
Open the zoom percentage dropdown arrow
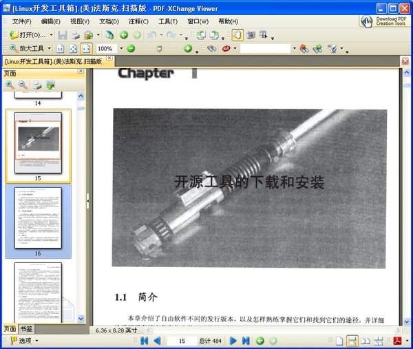(121, 48)
